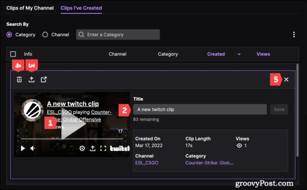Image resolution: width=307 pixels, height=190 pixels.
Task: Close the clip detail panel
Action: click(286, 79)
